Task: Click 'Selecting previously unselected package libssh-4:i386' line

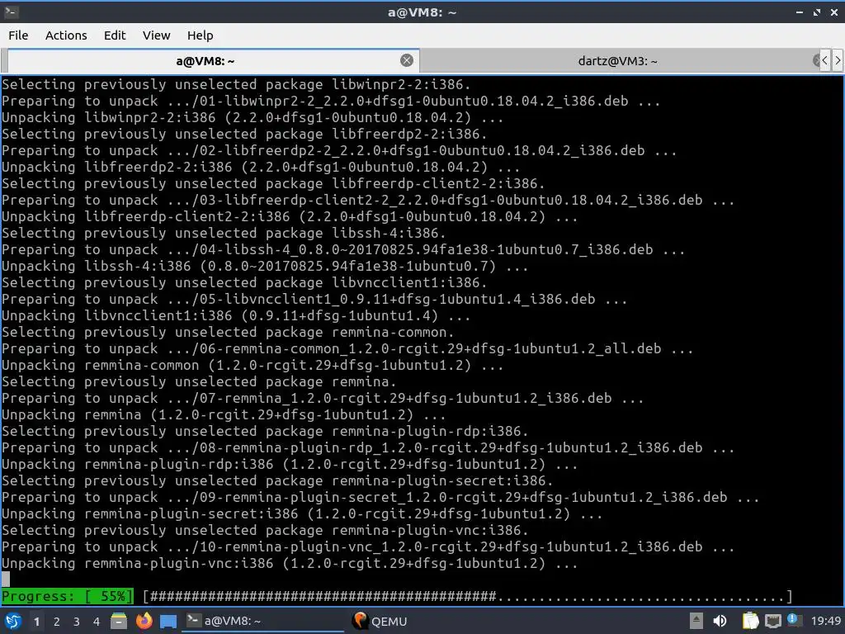Action: (224, 233)
